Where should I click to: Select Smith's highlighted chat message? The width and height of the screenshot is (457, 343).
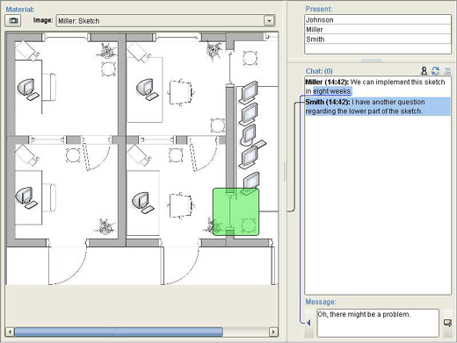[x=378, y=106]
